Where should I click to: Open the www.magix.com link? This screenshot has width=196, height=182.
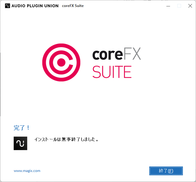[x=27, y=171]
